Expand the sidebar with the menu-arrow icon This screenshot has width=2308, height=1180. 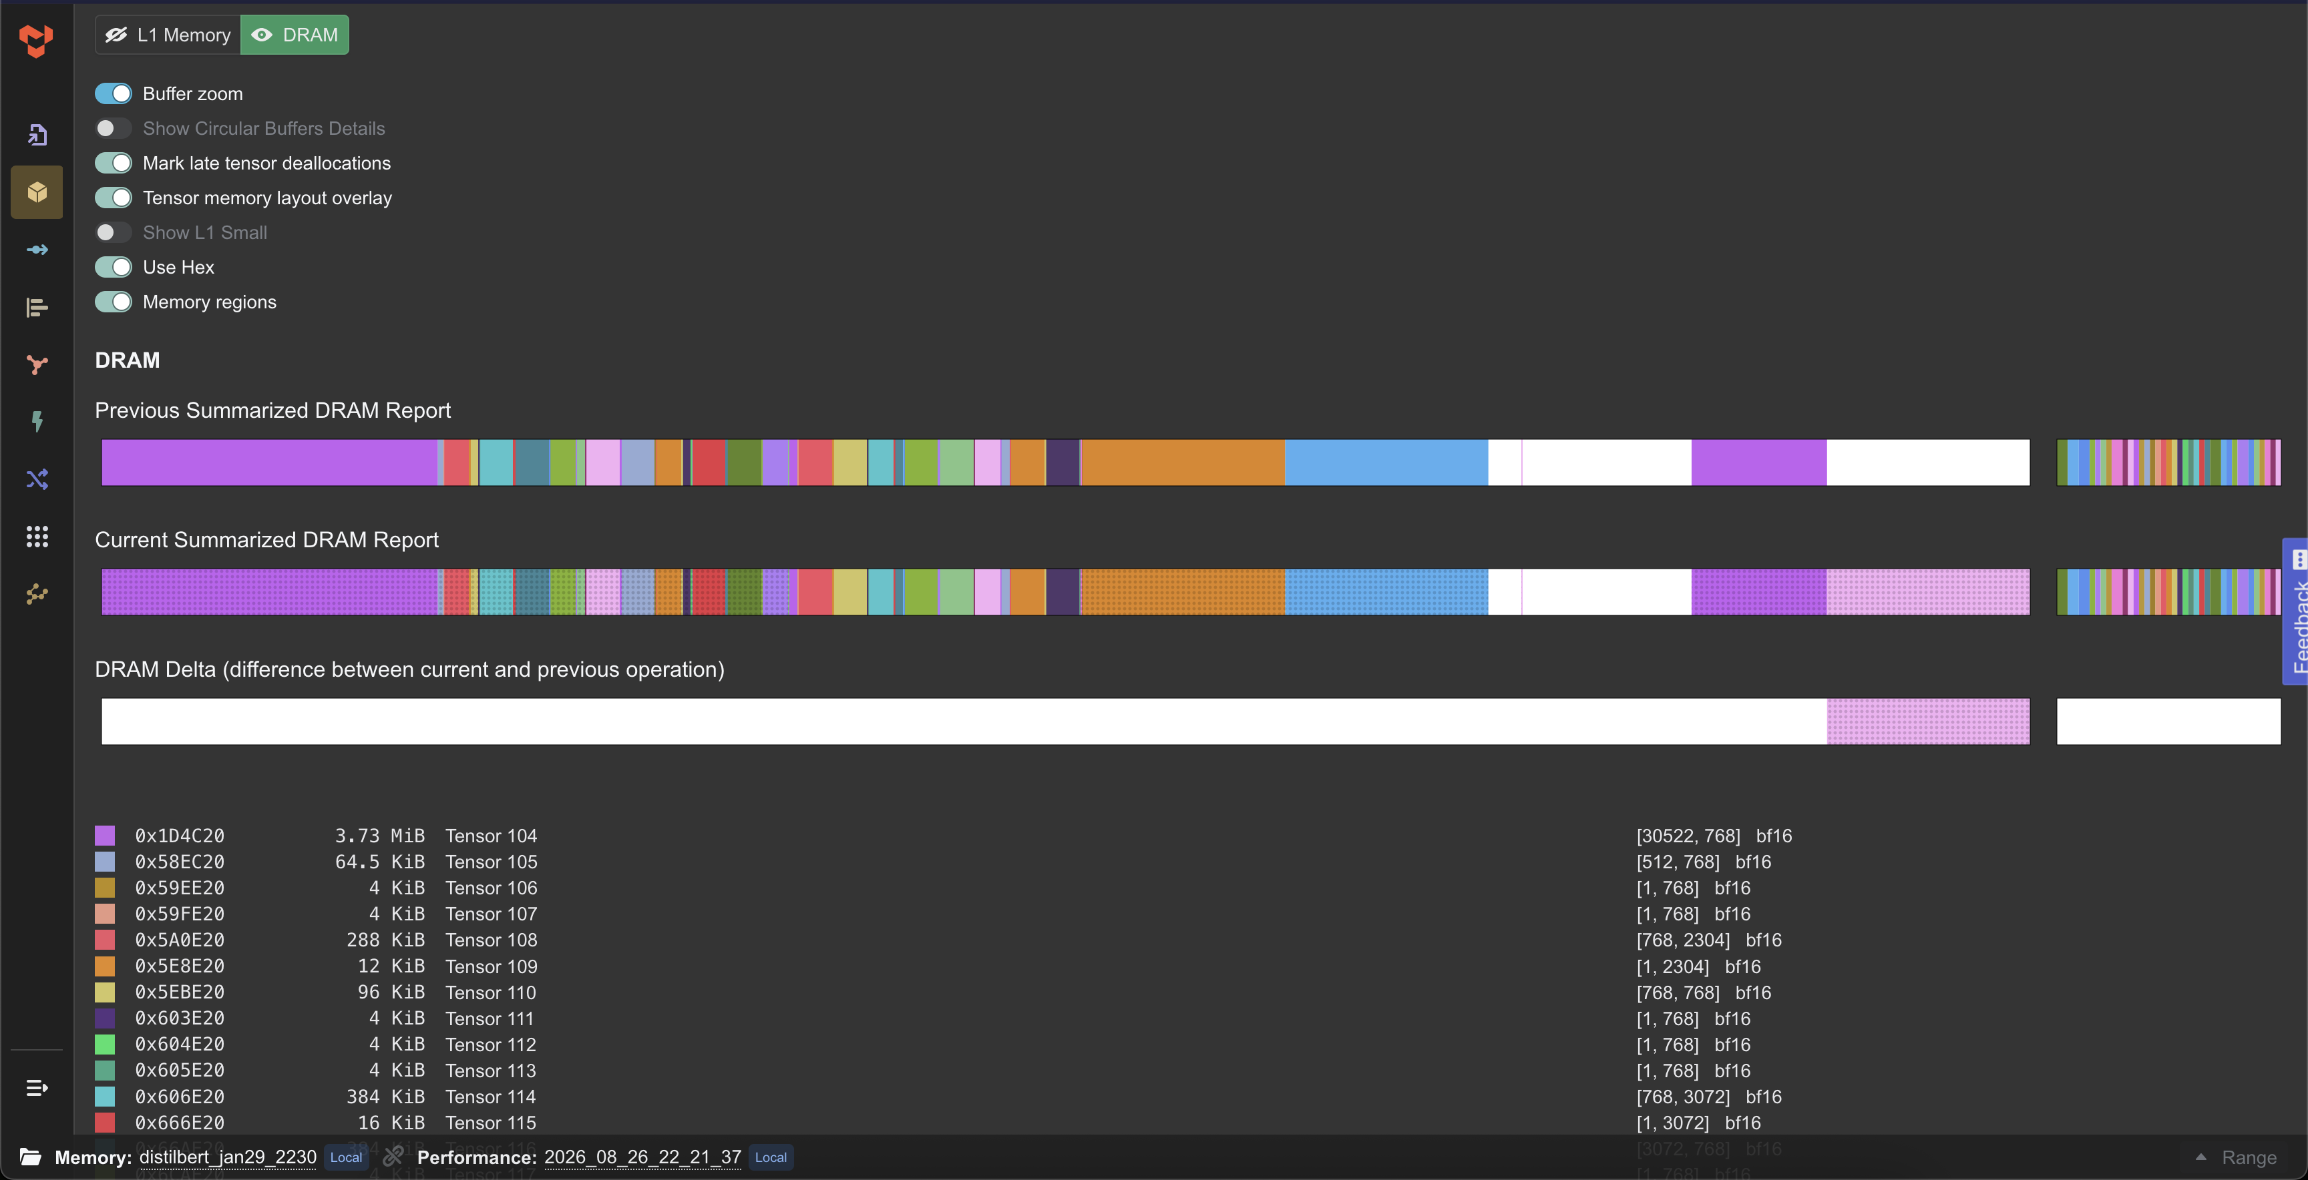tap(37, 1088)
